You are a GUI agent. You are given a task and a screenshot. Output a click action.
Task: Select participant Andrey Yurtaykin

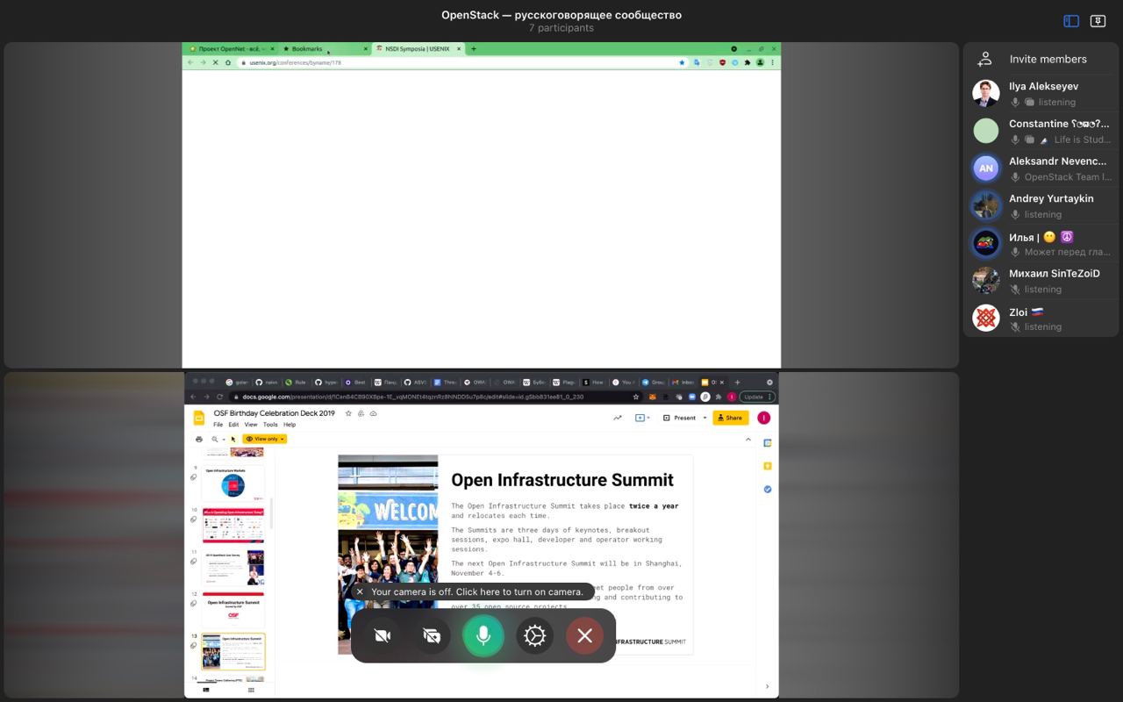[1041, 205]
